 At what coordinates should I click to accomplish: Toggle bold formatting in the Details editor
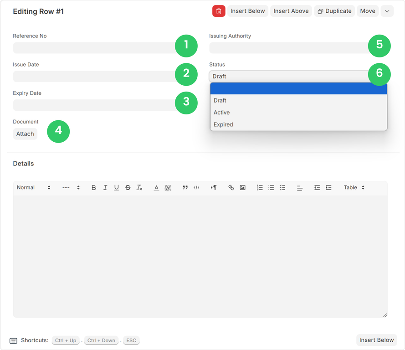coord(93,187)
